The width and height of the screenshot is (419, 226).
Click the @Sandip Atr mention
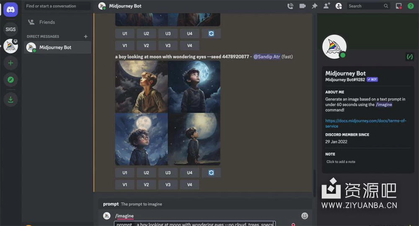tap(266, 56)
